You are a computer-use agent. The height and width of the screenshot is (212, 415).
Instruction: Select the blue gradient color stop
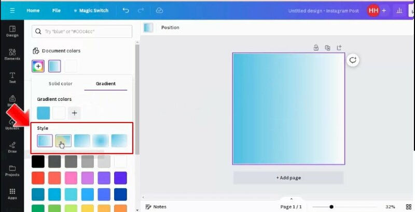[44, 113]
